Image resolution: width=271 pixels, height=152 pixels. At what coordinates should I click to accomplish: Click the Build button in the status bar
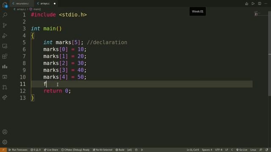[x=120, y=150]
